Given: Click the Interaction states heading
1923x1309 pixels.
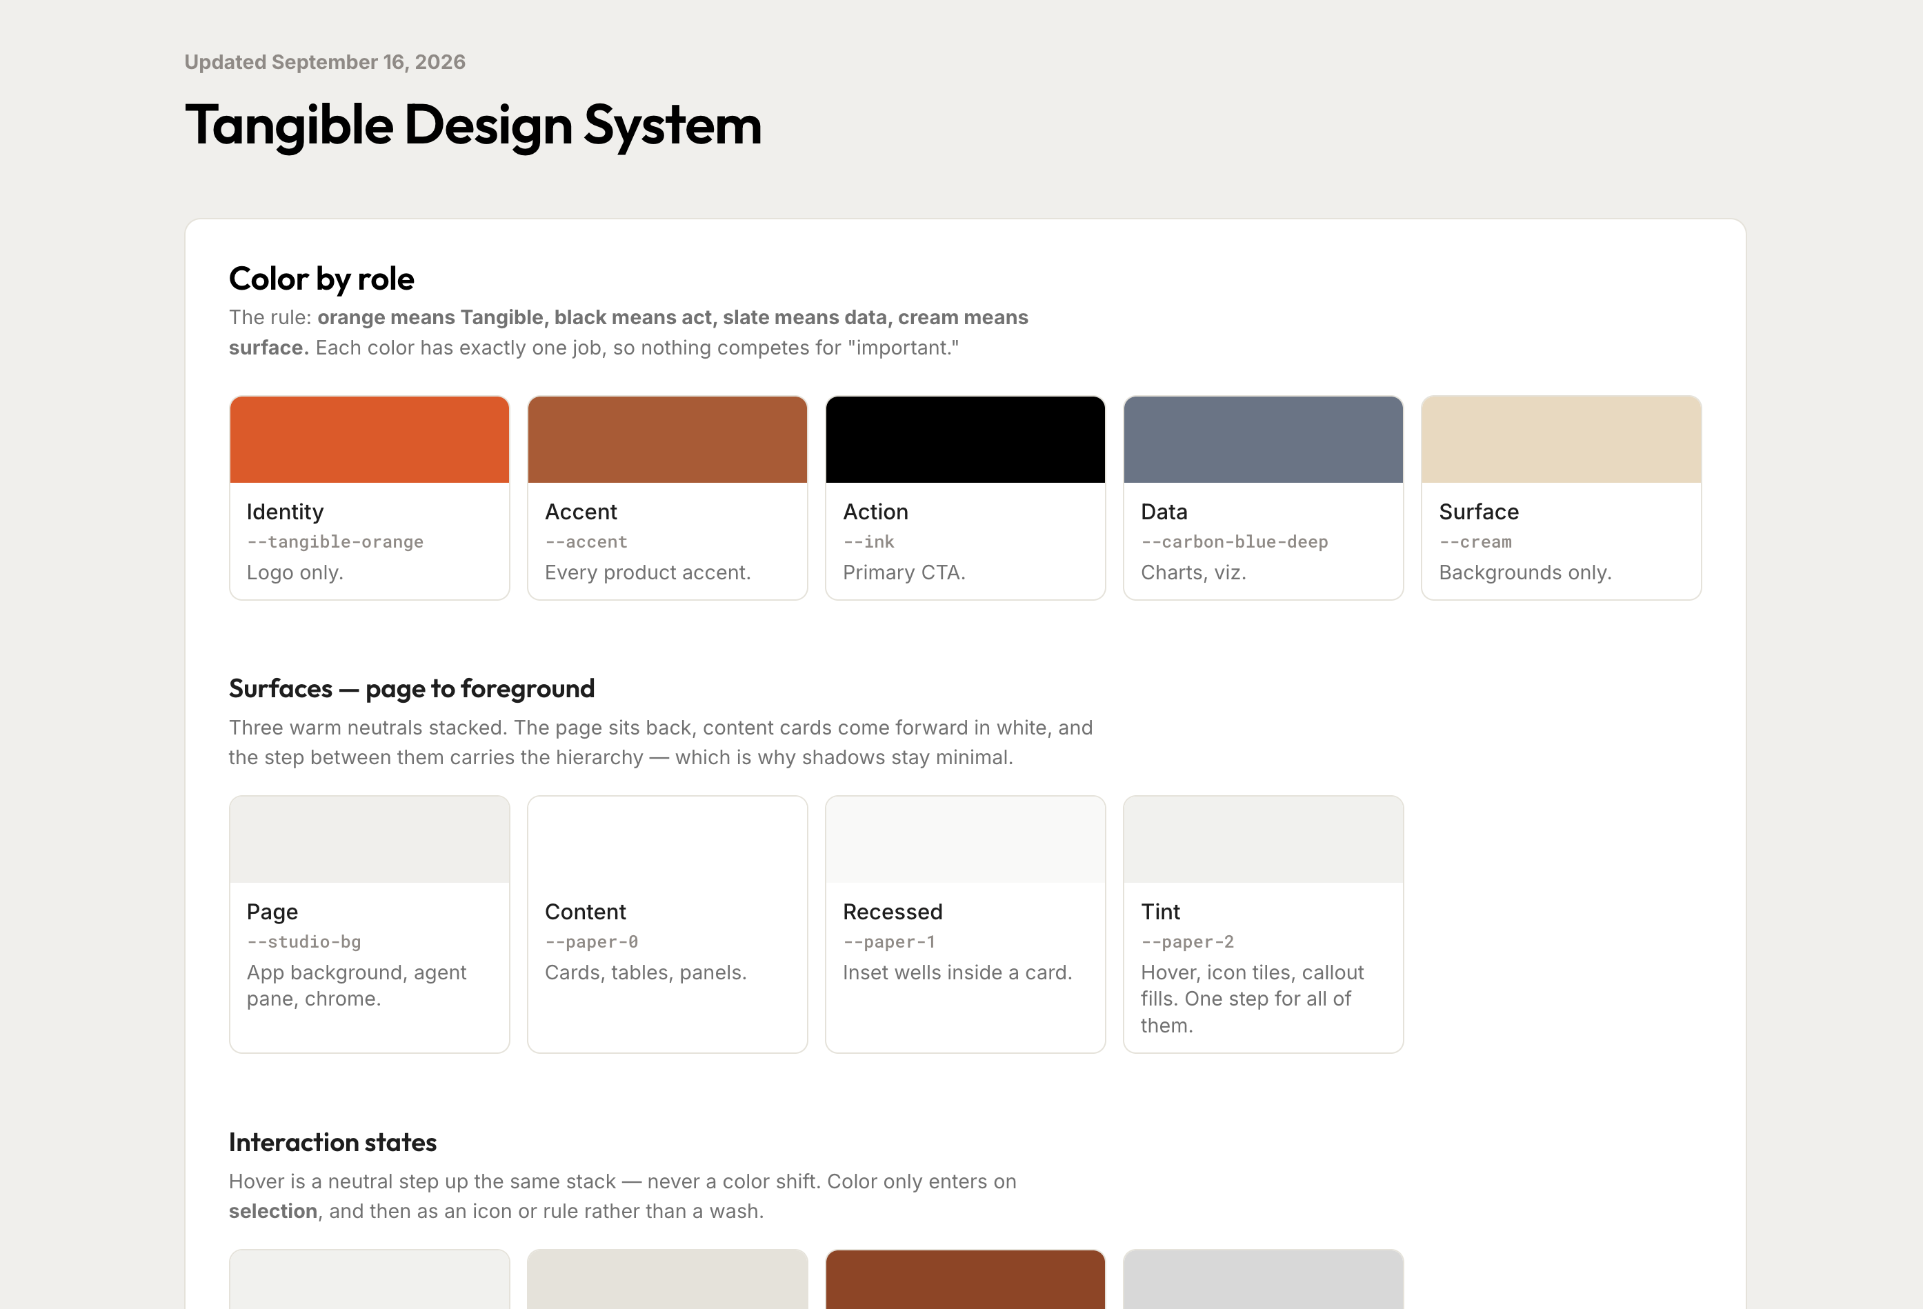Looking at the screenshot, I should (332, 1142).
